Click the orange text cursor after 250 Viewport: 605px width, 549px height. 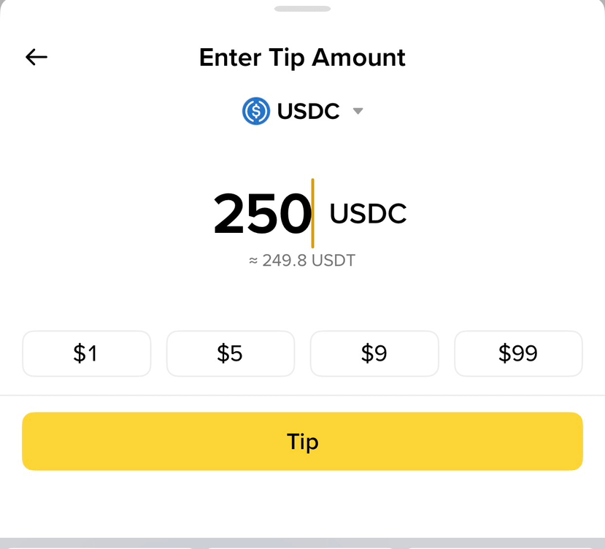[x=312, y=213]
